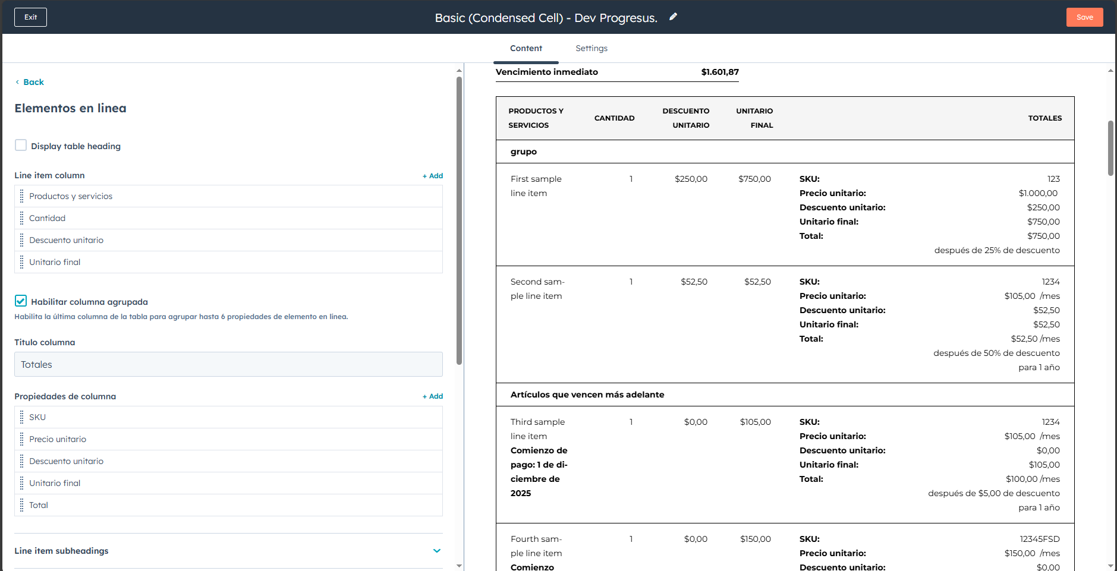Click the Titulo columna input field
The width and height of the screenshot is (1117, 571).
228,364
